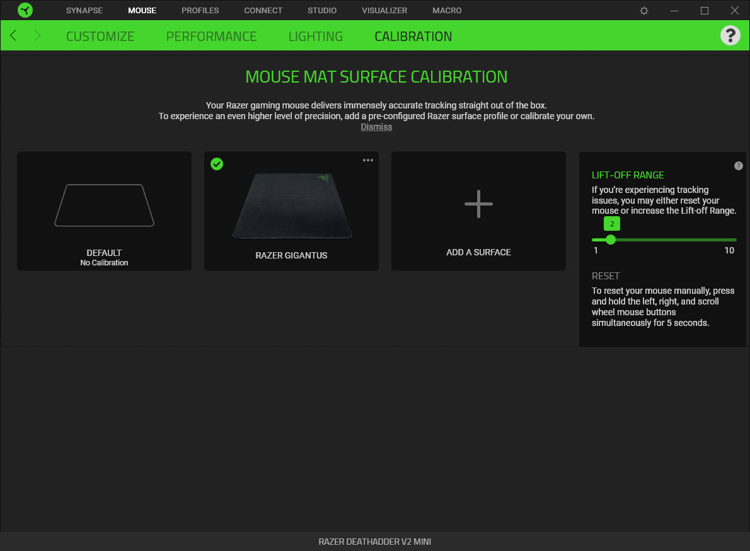
Task: Click the RAZER DEATHADDER V2 MINI device name
Action: [374, 542]
